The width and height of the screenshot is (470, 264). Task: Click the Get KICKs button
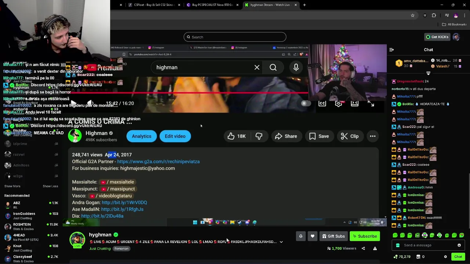[437, 37]
